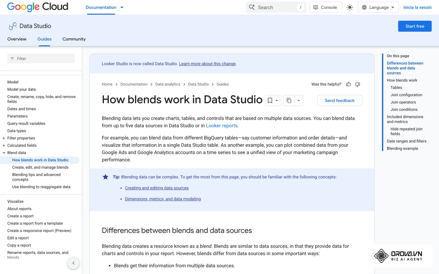Open the Data types sidebar page

coord(17,131)
